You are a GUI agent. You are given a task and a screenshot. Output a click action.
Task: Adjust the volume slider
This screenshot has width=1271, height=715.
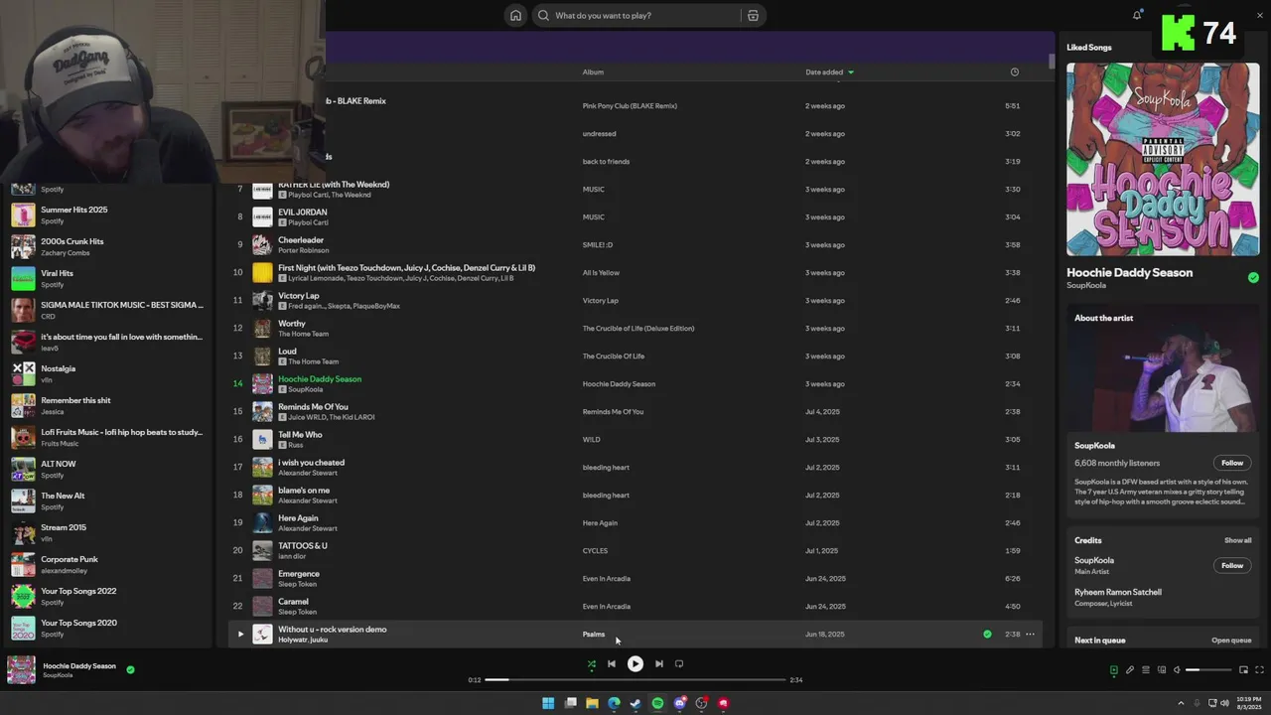(1206, 670)
